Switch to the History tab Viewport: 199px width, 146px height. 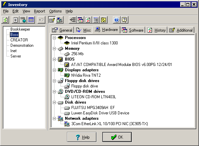click(156, 30)
